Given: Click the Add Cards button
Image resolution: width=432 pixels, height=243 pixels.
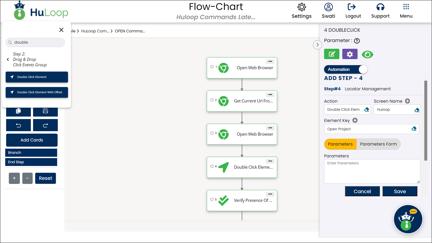Looking at the screenshot, I should (32, 140).
